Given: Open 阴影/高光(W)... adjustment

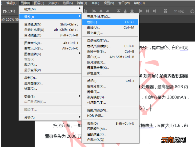Looking at the screenshot, I should tap(110, 110).
